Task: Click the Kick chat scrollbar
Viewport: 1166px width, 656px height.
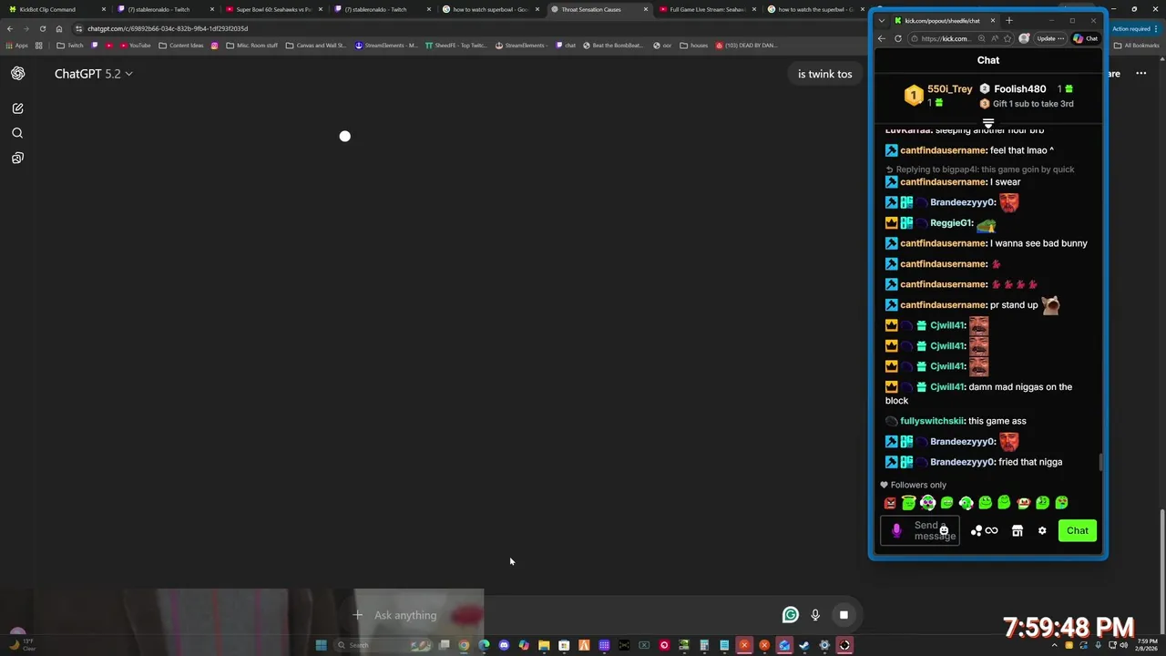Action: (1100, 463)
